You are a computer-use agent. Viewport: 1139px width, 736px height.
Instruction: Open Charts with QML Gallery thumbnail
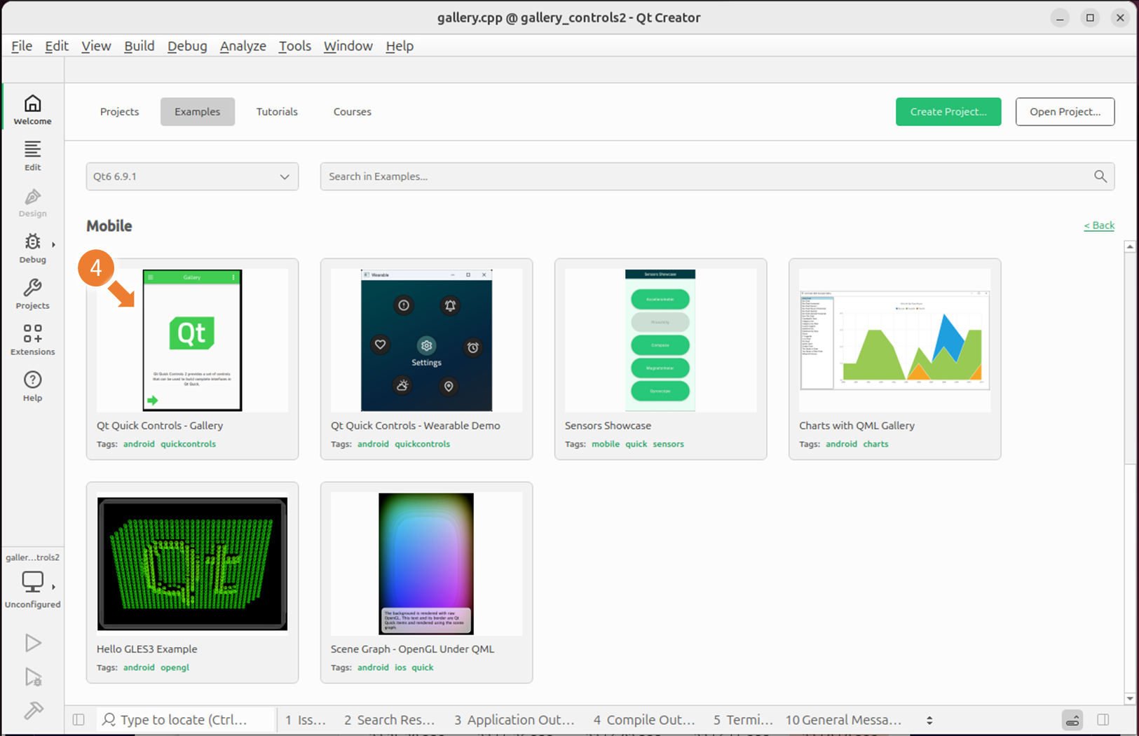coord(895,340)
